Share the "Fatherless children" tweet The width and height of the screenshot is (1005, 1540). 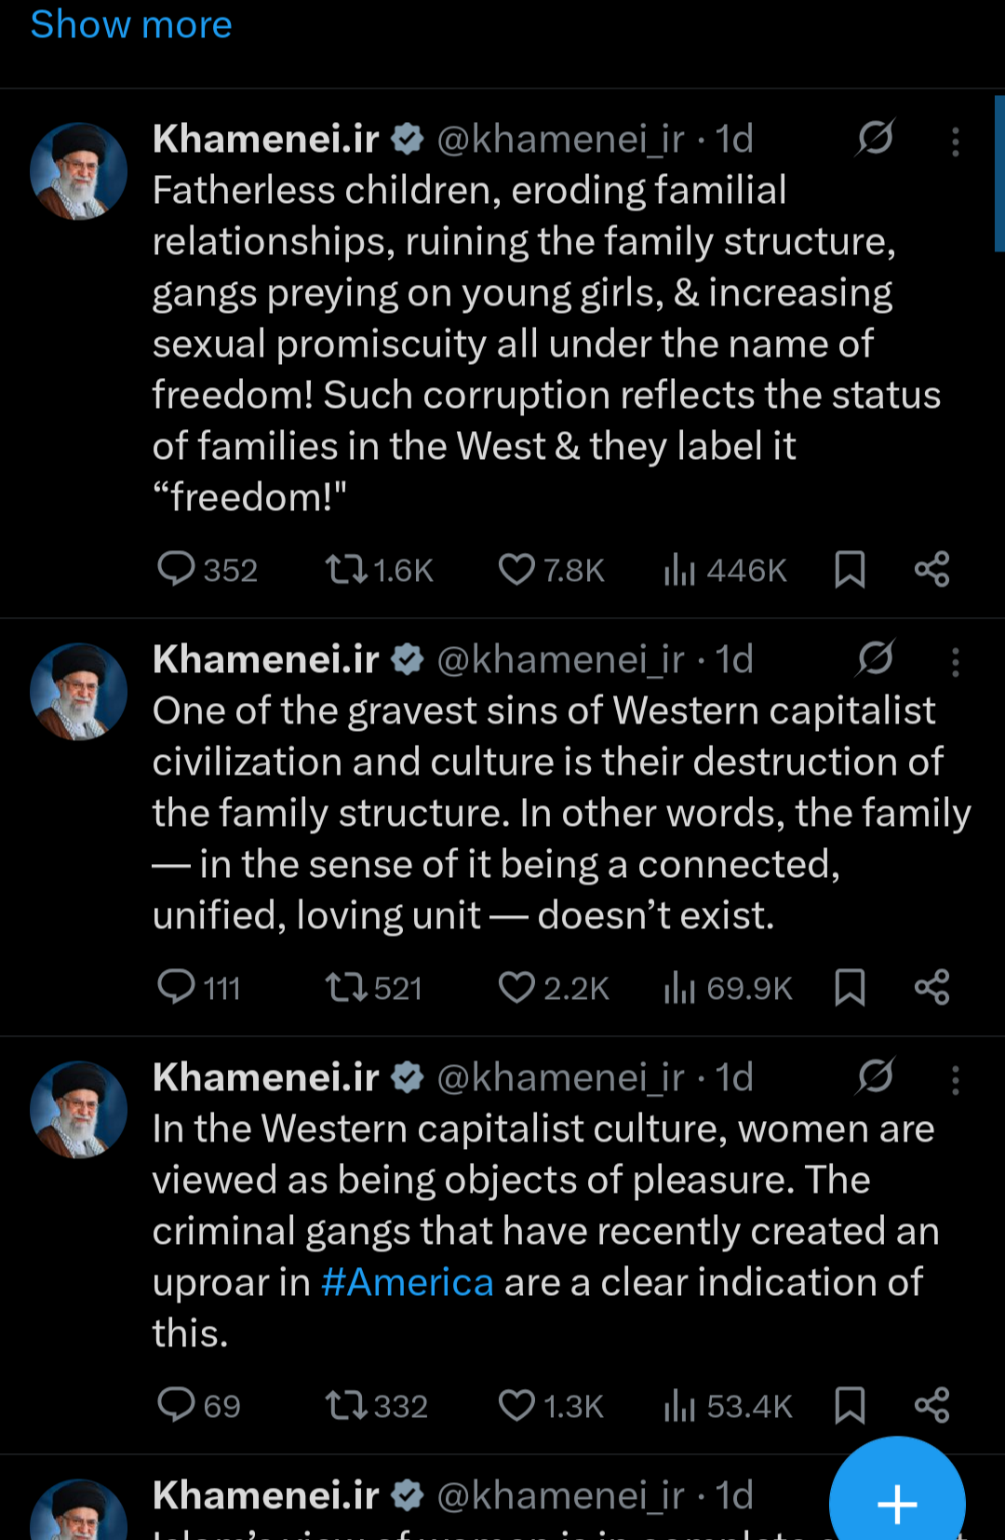click(931, 569)
